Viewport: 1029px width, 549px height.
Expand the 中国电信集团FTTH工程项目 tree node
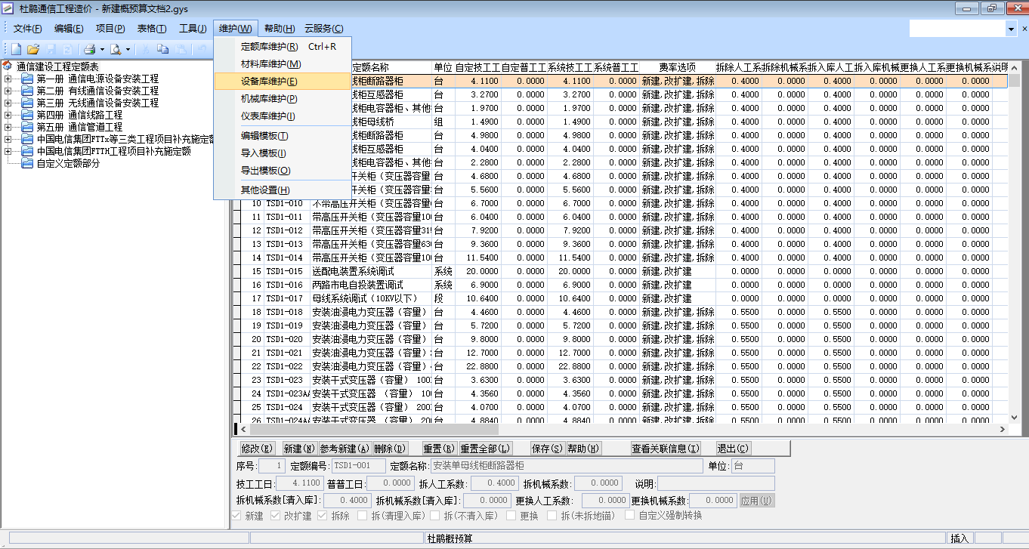[8, 151]
